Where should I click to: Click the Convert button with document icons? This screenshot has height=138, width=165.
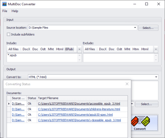[x=144, y=123]
